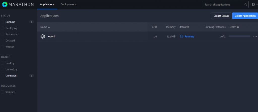
Task: Sort by the Memory column header
Action: pos(171,27)
